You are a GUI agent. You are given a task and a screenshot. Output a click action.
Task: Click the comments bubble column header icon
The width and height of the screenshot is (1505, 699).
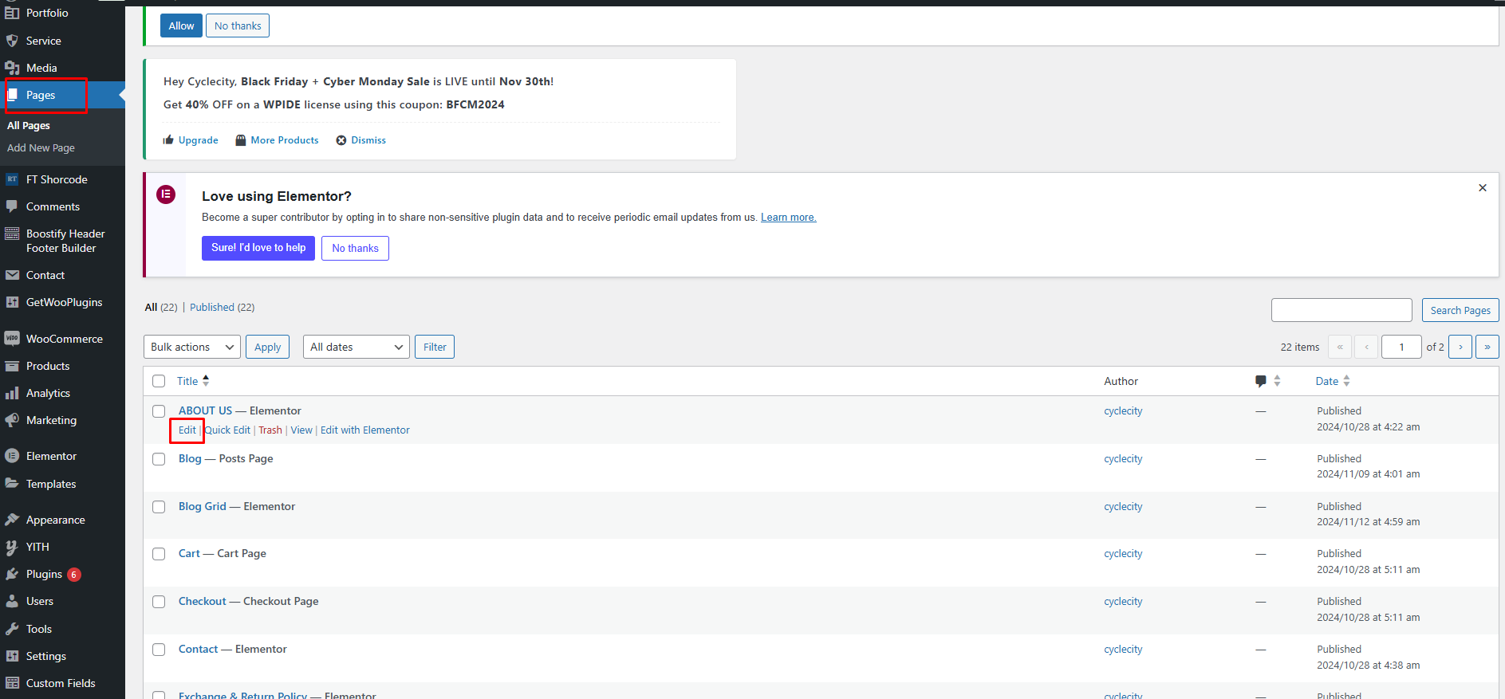1260,381
